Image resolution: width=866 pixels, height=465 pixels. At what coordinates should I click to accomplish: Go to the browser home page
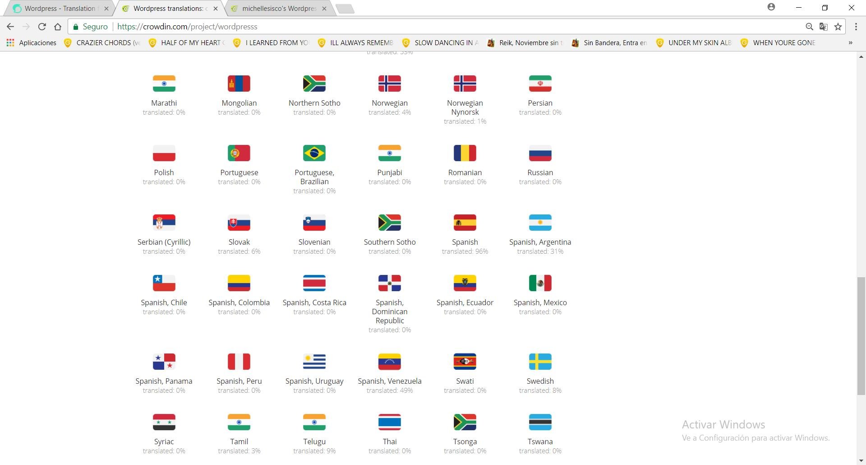[x=58, y=27]
